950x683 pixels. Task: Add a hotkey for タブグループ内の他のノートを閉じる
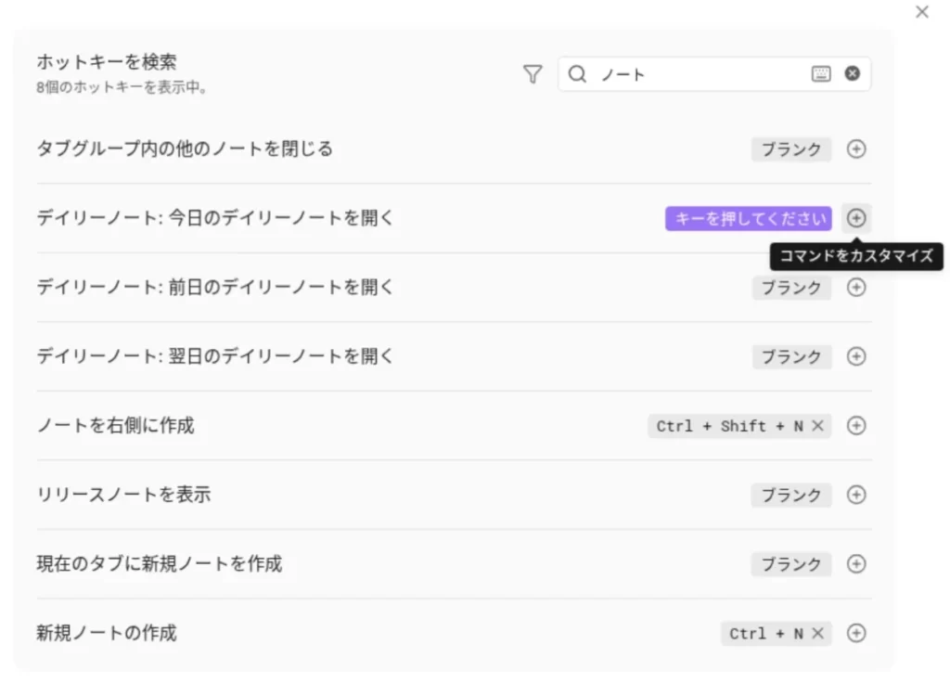tap(856, 148)
